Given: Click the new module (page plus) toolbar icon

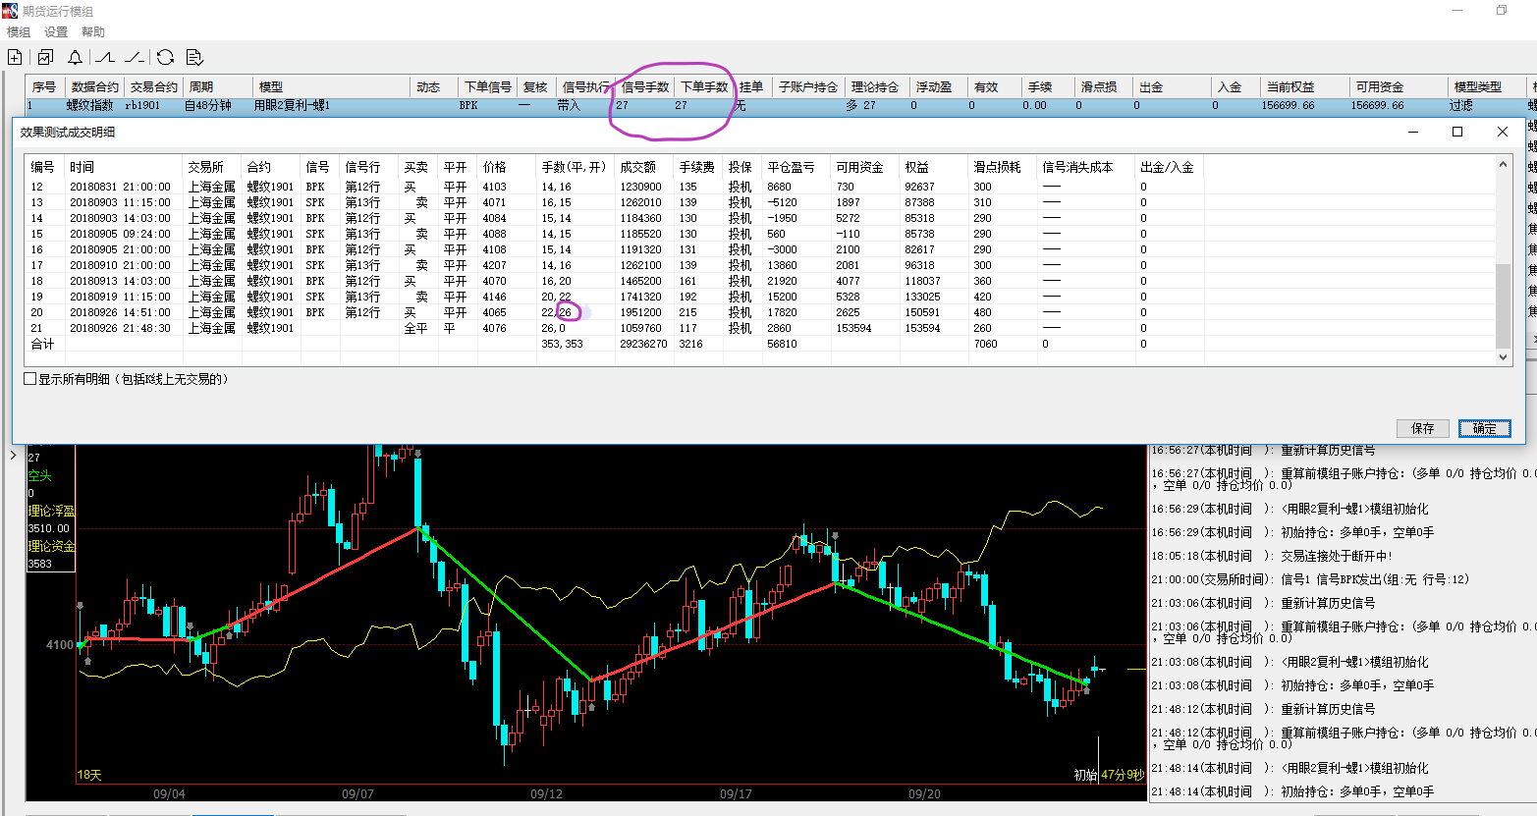Looking at the screenshot, I should pos(15,58).
